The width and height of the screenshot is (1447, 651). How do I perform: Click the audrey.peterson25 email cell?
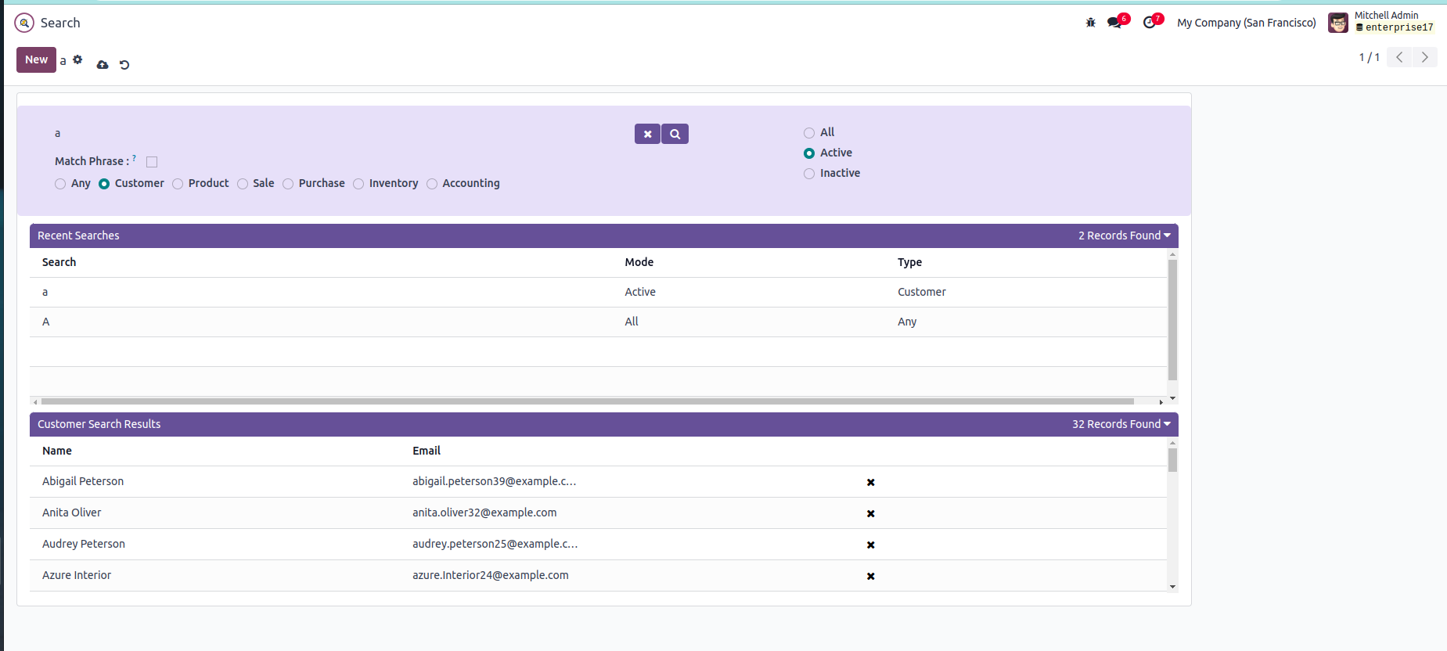pyautogui.click(x=495, y=544)
